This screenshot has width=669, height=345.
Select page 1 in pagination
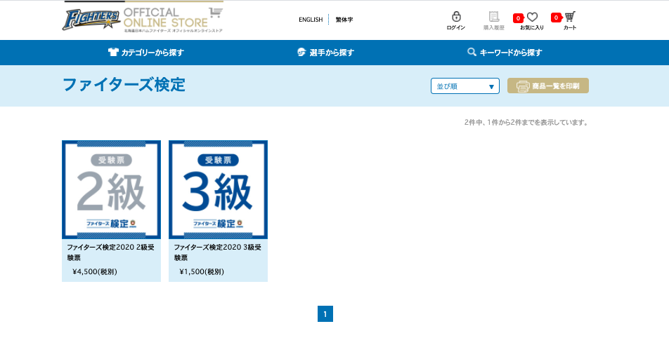click(x=325, y=314)
